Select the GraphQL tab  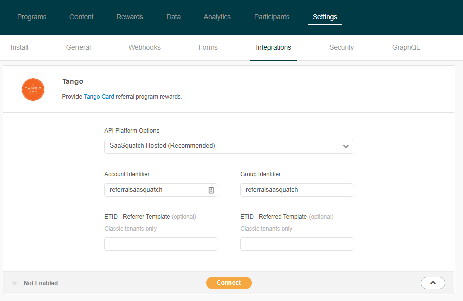click(x=406, y=48)
